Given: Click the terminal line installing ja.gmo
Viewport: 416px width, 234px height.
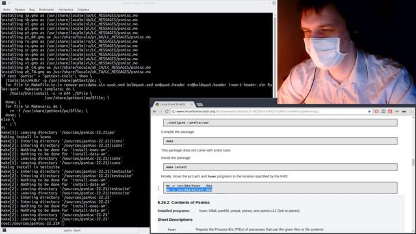Looking at the screenshot, I should coord(69,16).
